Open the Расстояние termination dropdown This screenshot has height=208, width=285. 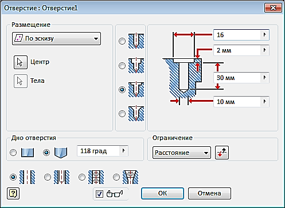click(182, 153)
